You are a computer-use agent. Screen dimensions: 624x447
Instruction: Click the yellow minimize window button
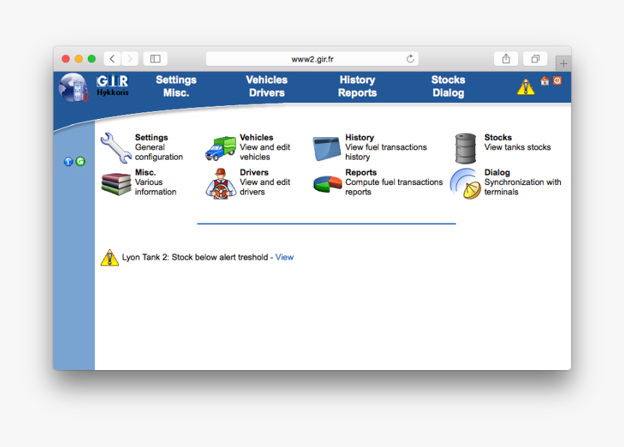point(79,59)
